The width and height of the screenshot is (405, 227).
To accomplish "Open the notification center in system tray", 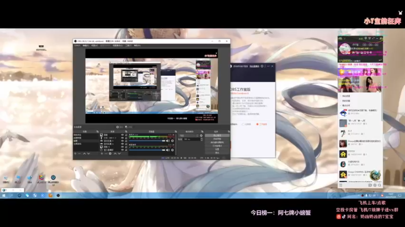I will 400,196.
